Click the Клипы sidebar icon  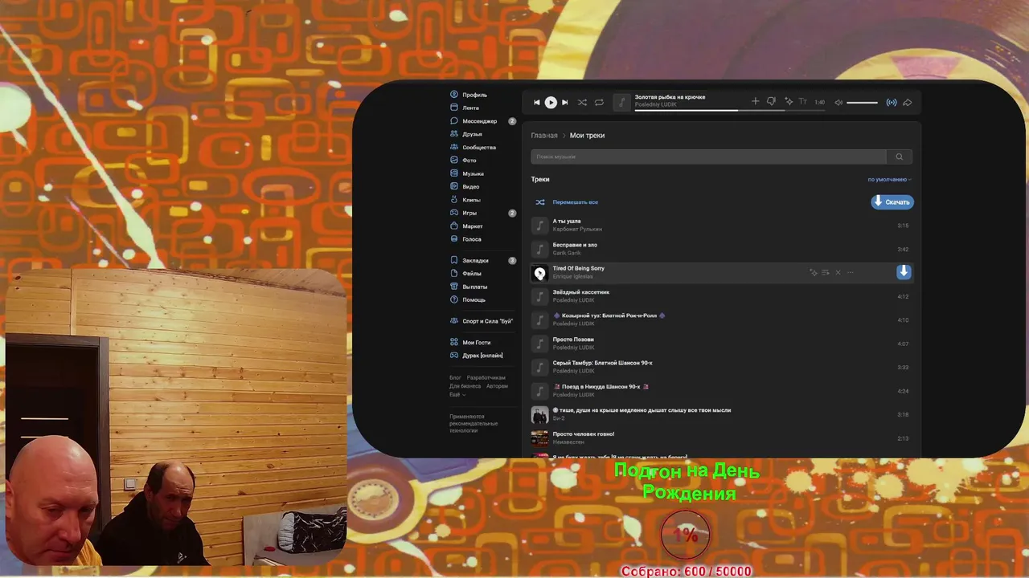[454, 200]
